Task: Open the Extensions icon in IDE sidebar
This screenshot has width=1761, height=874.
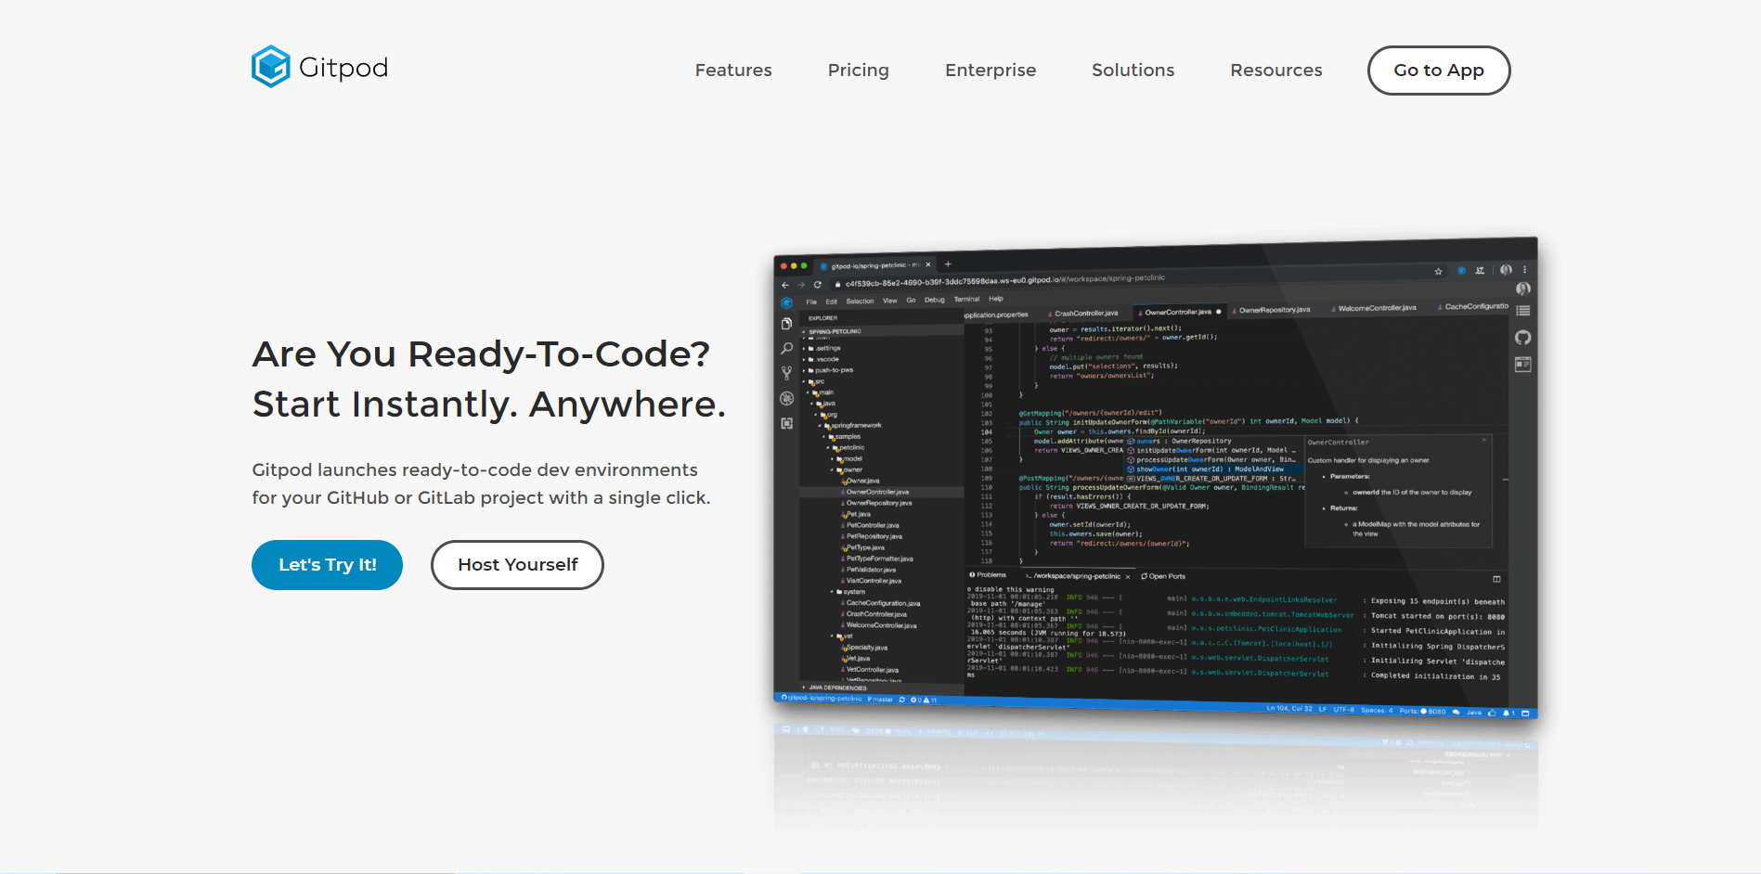Action: pos(786,423)
